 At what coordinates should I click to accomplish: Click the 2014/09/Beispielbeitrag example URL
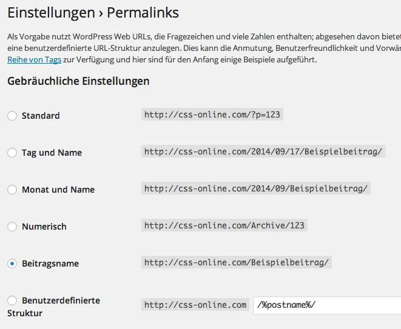point(256,188)
